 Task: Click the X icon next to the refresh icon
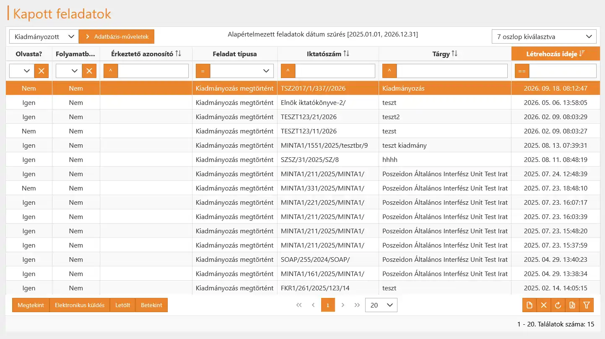tap(544, 305)
